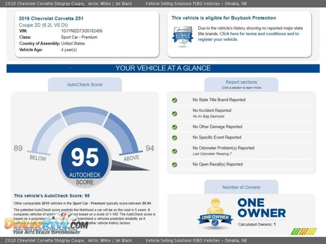
Task: Click the This vehicle's AutoCheck Score: 95 heading
Action: [x=52, y=196]
